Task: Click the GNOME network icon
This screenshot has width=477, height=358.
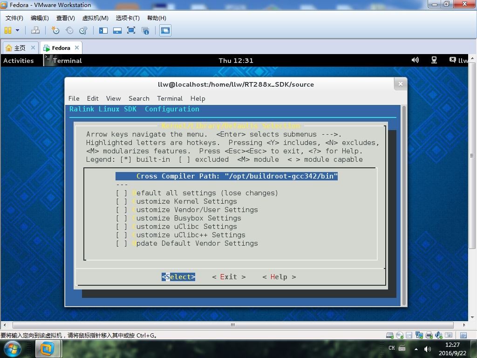Action: coord(434,60)
